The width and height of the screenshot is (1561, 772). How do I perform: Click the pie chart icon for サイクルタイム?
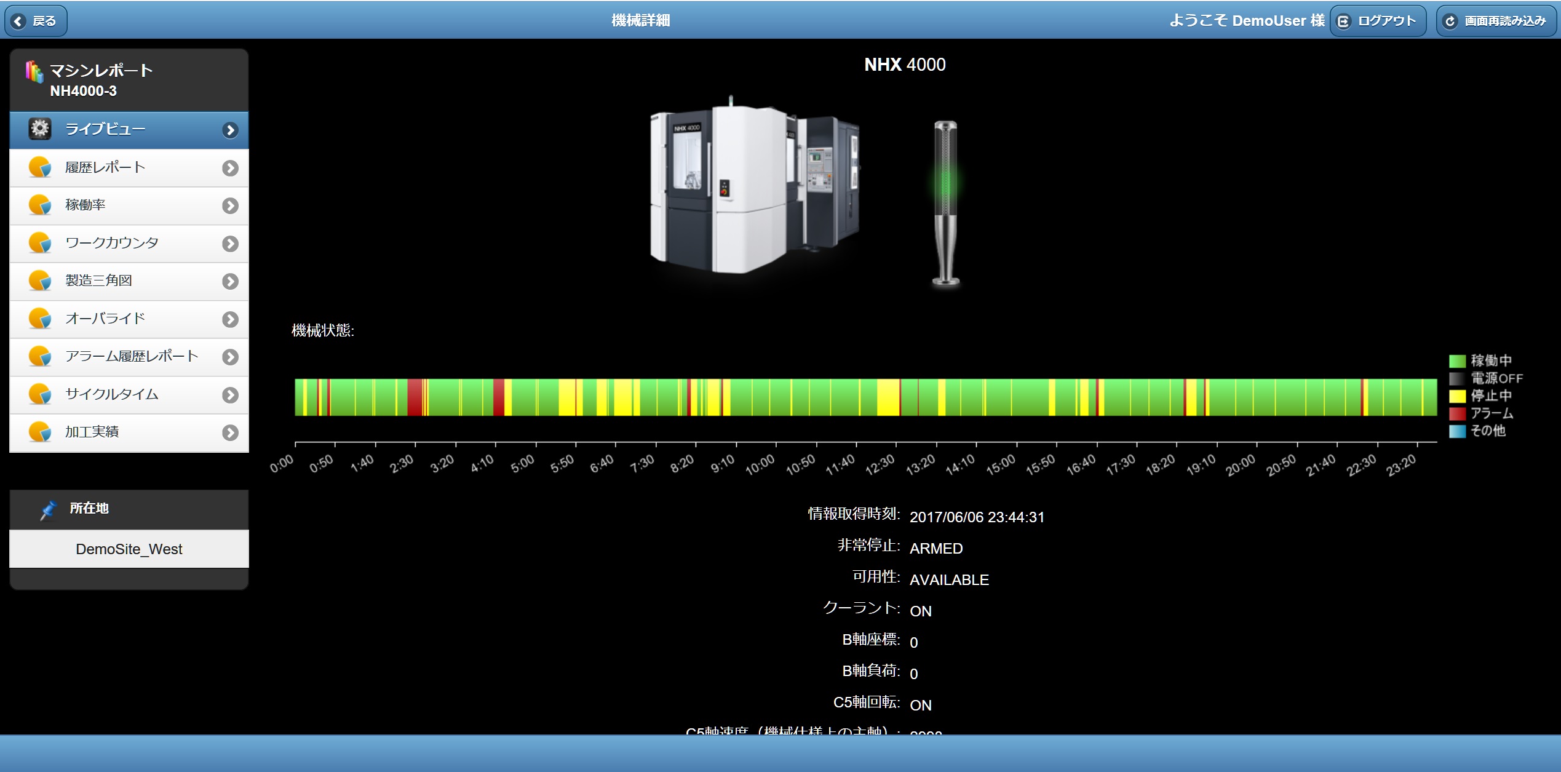(x=40, y=394)
